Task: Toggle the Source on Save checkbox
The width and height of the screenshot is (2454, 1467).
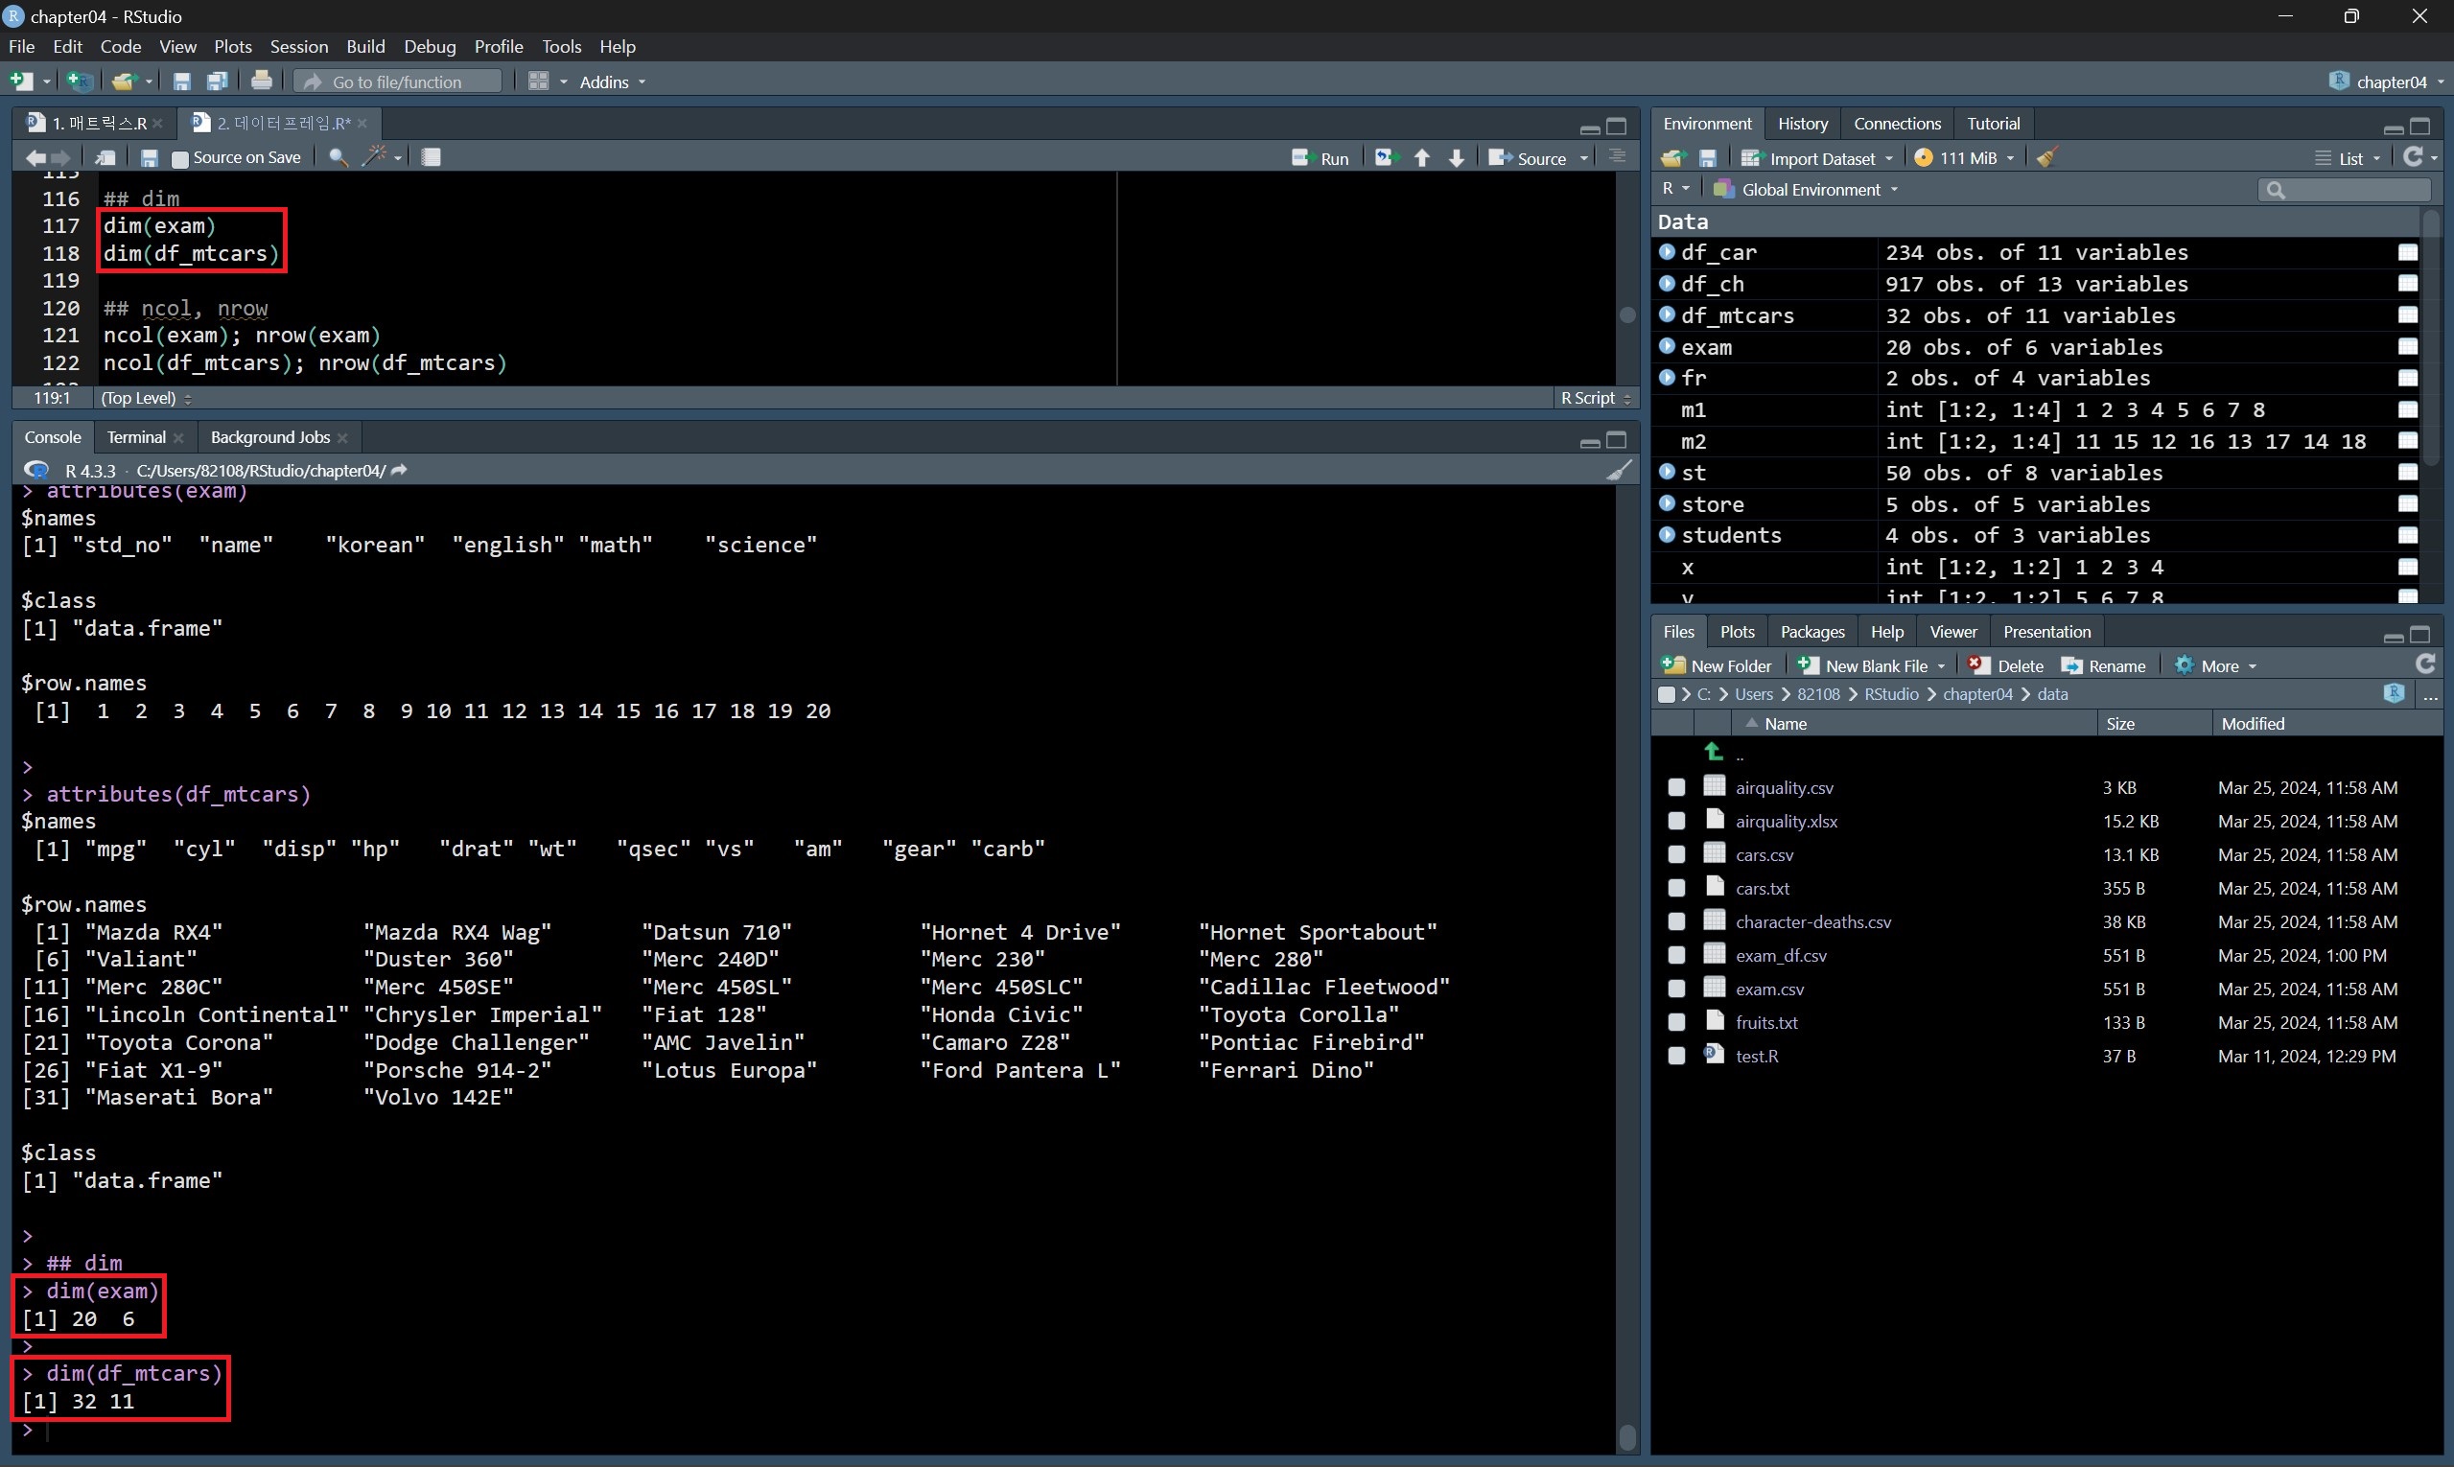Action: click(x=180, y=158)
